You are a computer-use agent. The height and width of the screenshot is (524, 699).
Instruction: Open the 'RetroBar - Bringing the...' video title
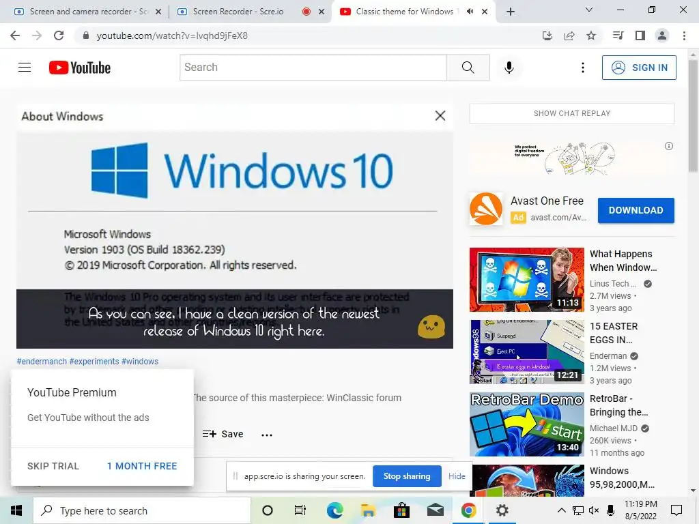point(618,405)
